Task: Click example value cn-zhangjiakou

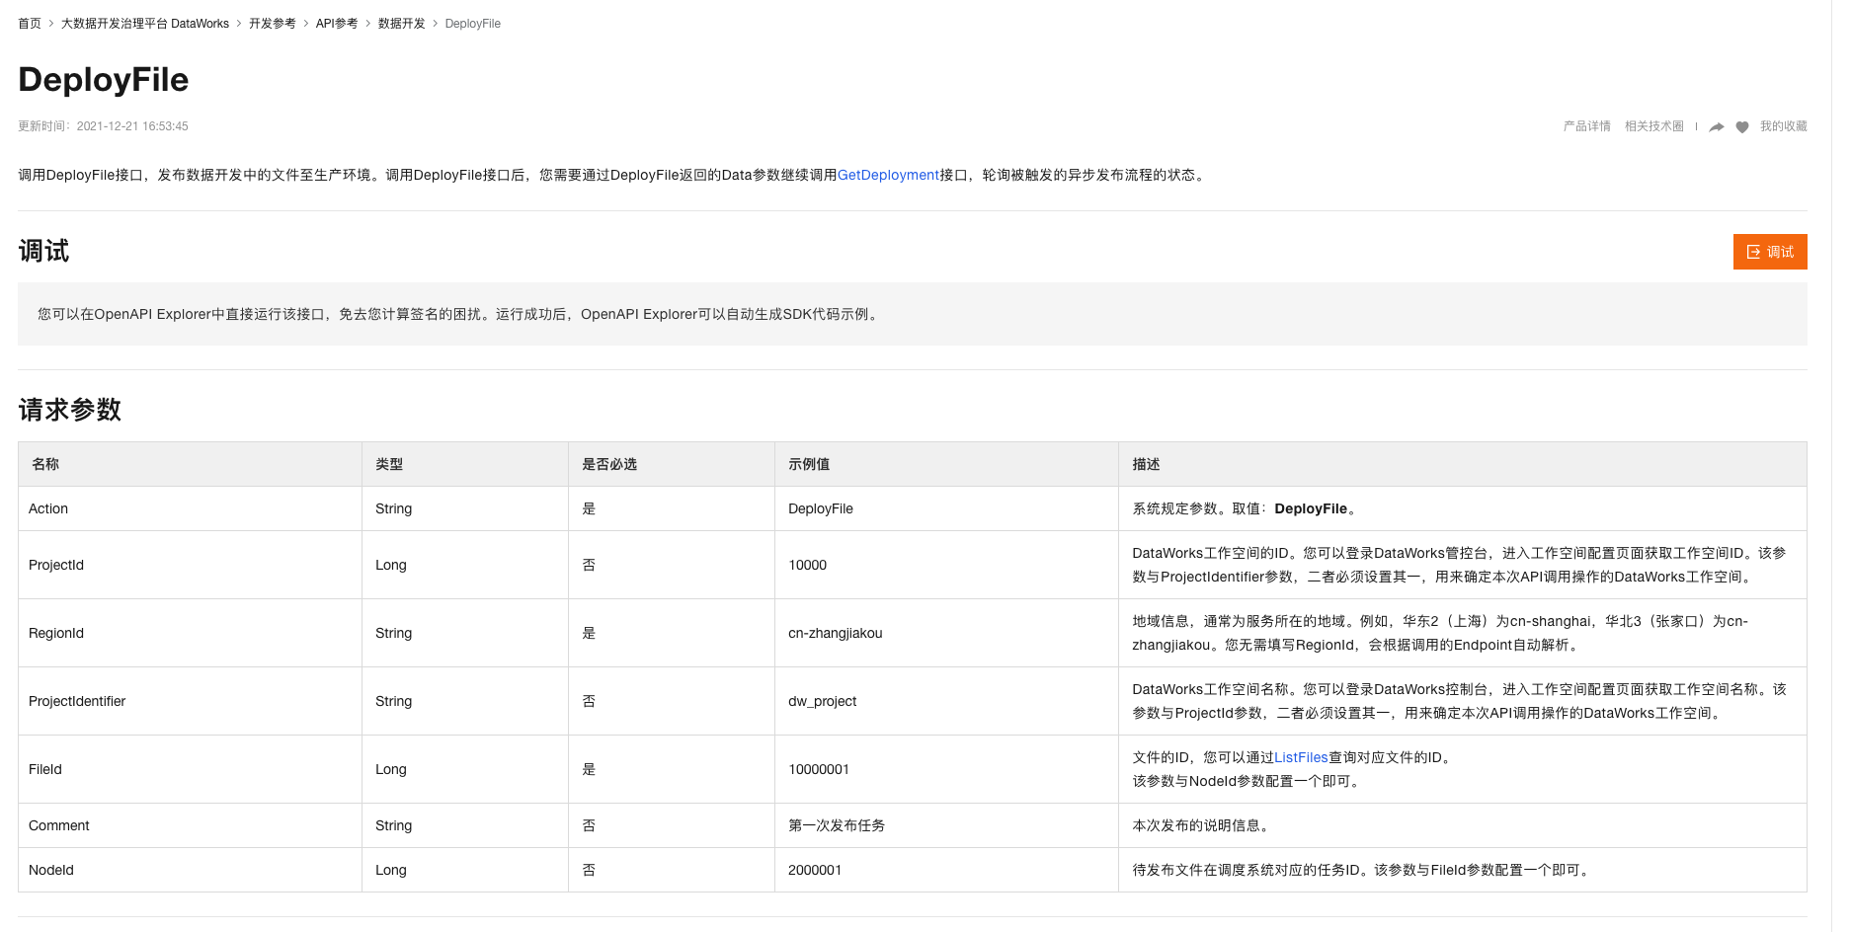Action: click(x=836, y=633)
